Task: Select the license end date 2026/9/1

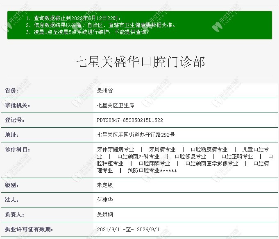Action: pyautogui.click(x=148, y=230)
